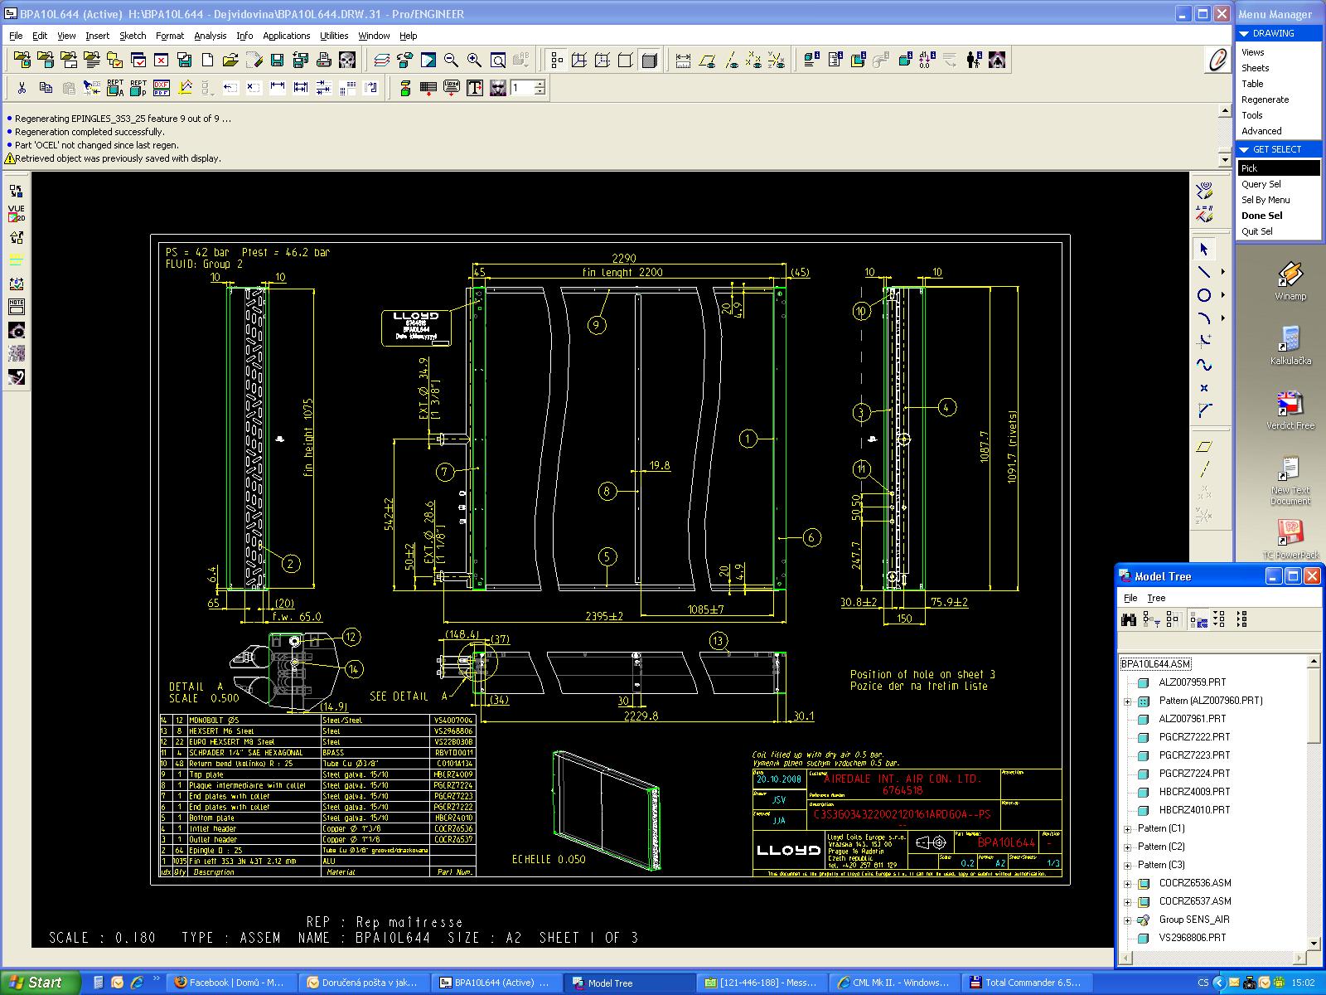
Task: Toggle the shaded display mode icon
Action: (649, 60)
